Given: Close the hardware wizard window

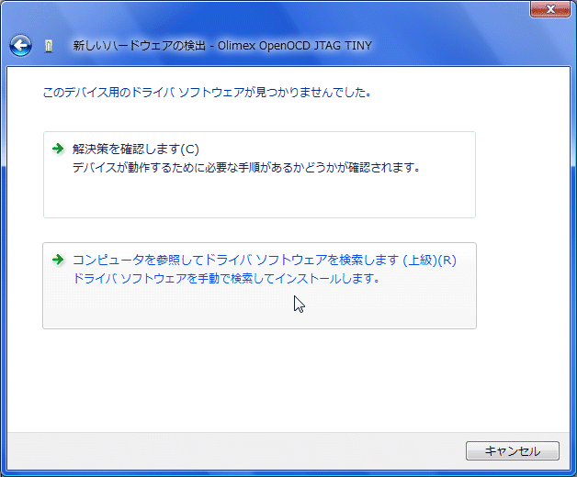Looking at the screenshot, I should tap(550, 9).
